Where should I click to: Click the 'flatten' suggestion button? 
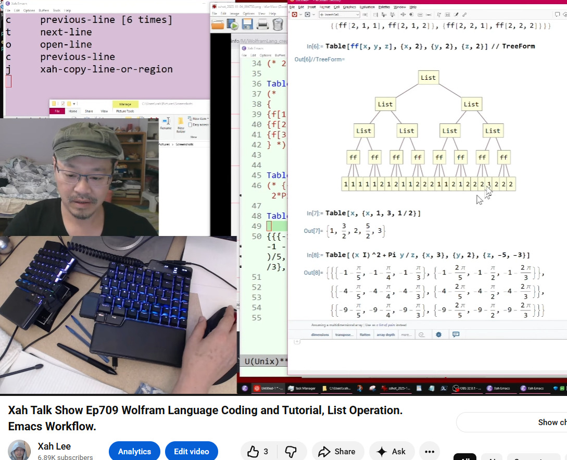coord(365,334)
